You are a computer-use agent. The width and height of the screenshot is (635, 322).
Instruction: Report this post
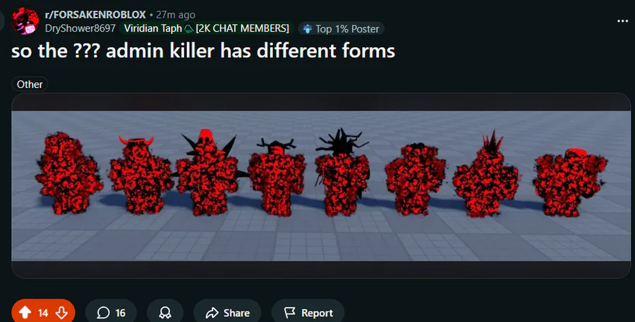click(308, 313)
